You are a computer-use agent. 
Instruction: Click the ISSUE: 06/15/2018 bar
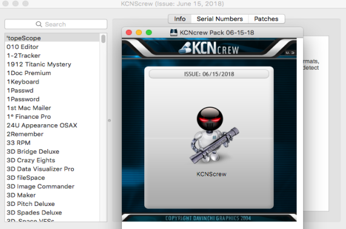click(208, 74)
